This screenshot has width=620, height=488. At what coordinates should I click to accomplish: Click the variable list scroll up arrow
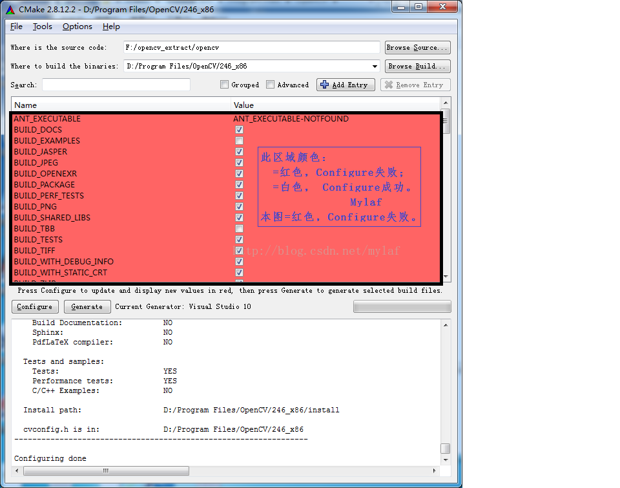(446, 103)
